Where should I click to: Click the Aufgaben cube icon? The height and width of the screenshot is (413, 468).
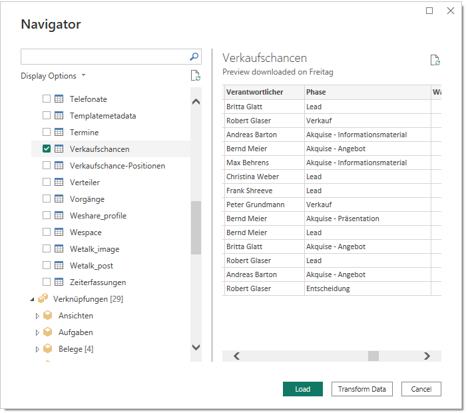(48, 332)
